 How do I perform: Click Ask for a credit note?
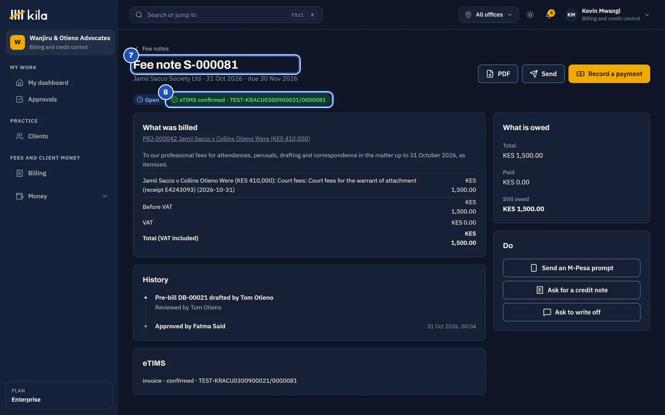click(571, 290)
